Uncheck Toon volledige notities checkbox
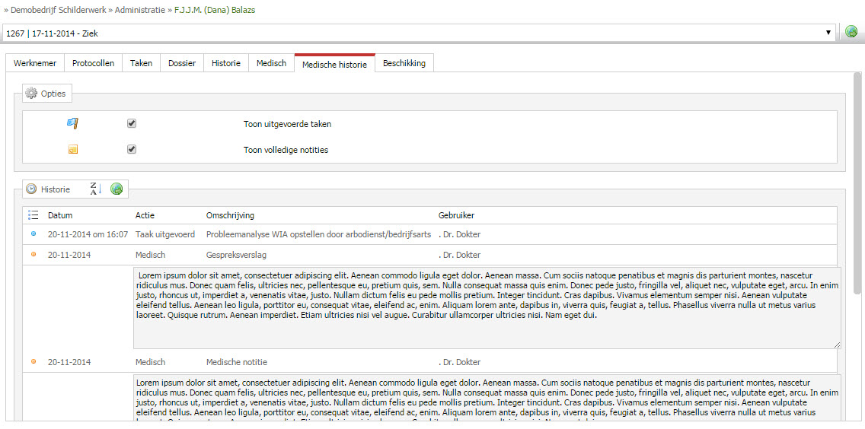 [x=131, y=149]
